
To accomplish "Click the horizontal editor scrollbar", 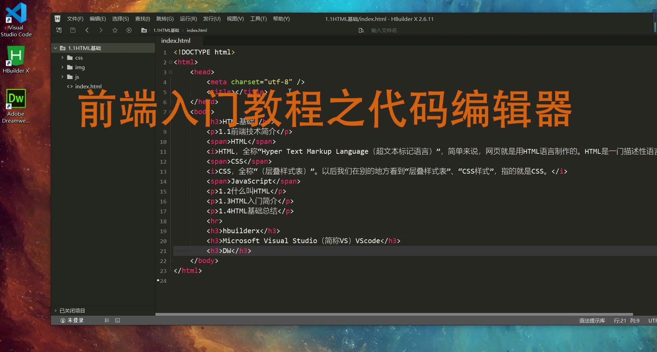I will click(x=394, y=314).
